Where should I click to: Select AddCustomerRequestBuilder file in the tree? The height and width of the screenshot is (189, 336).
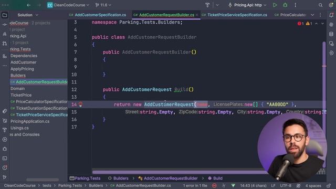(39, 82)
